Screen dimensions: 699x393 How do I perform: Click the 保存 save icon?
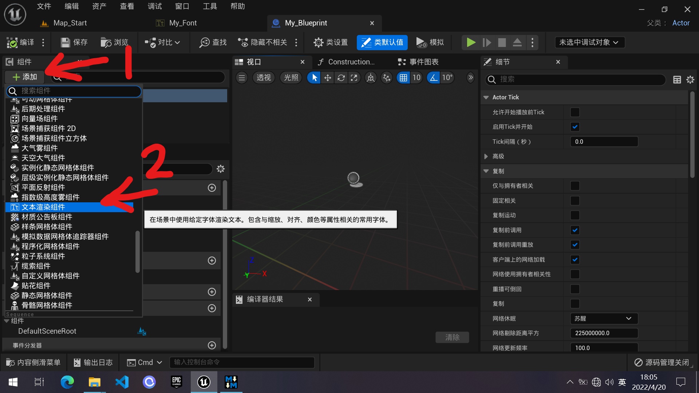[66, 42]
